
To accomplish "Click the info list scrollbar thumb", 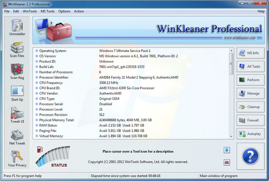I will 231,64.
